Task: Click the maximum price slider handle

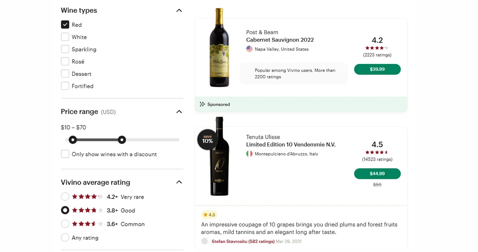Action: click(122, 140)
